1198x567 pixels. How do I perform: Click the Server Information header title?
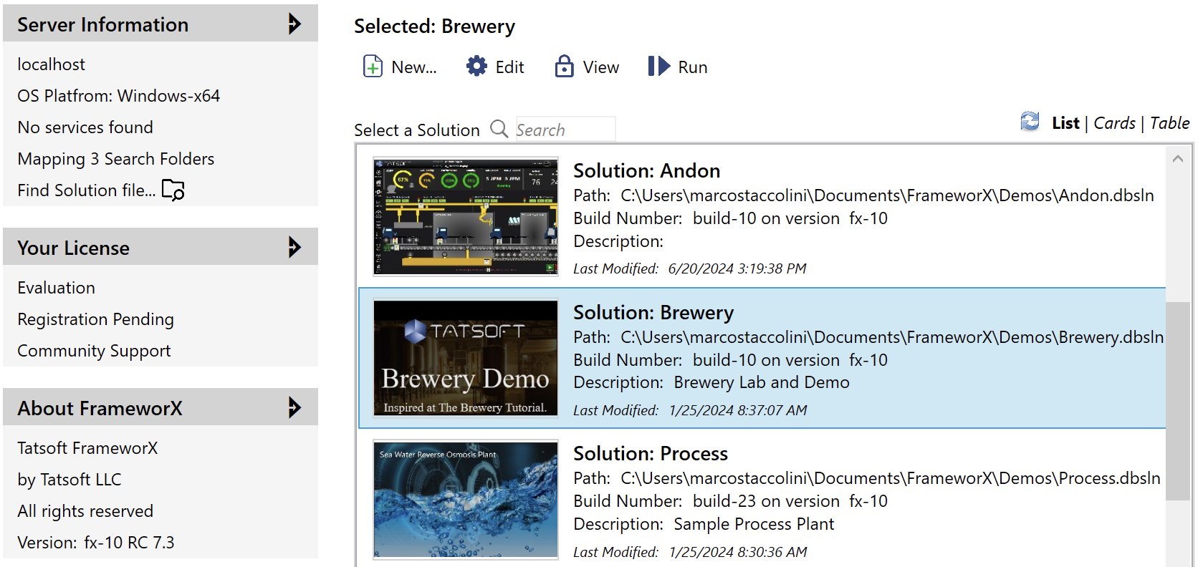[102, 24]
